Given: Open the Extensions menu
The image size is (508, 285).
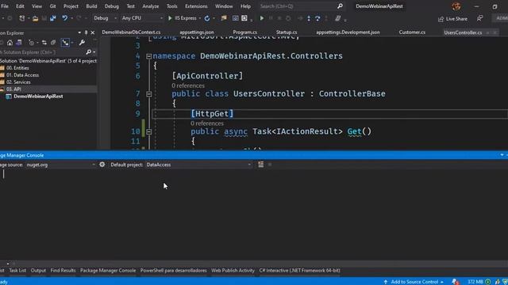Looking at the screenshot, I should (x=196, y=6).
